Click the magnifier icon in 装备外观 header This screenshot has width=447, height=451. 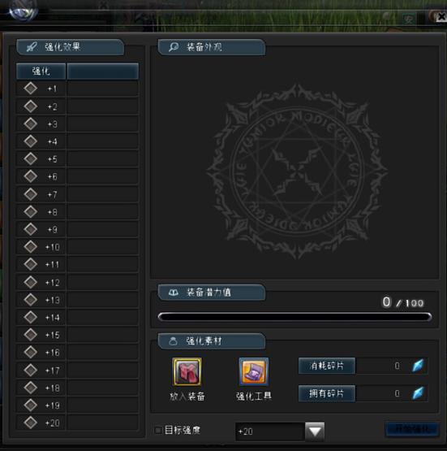[x=174, y=46]
